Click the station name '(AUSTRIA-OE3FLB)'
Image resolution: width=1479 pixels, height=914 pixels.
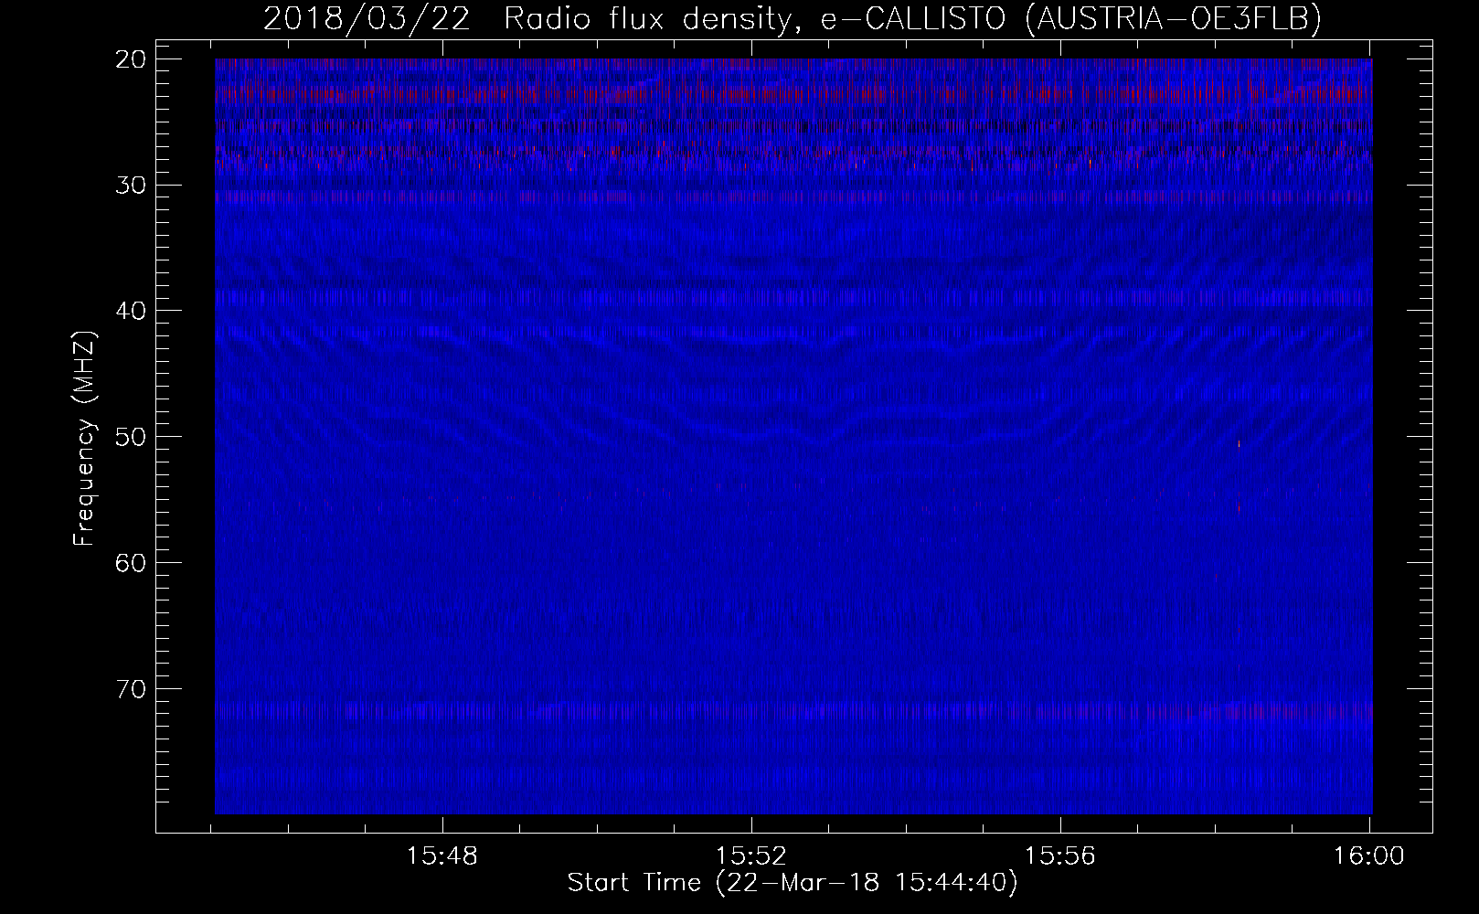tap(1174, 19)
